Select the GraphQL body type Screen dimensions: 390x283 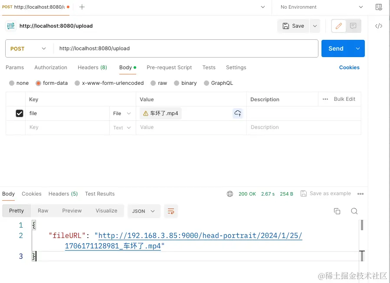206,83
